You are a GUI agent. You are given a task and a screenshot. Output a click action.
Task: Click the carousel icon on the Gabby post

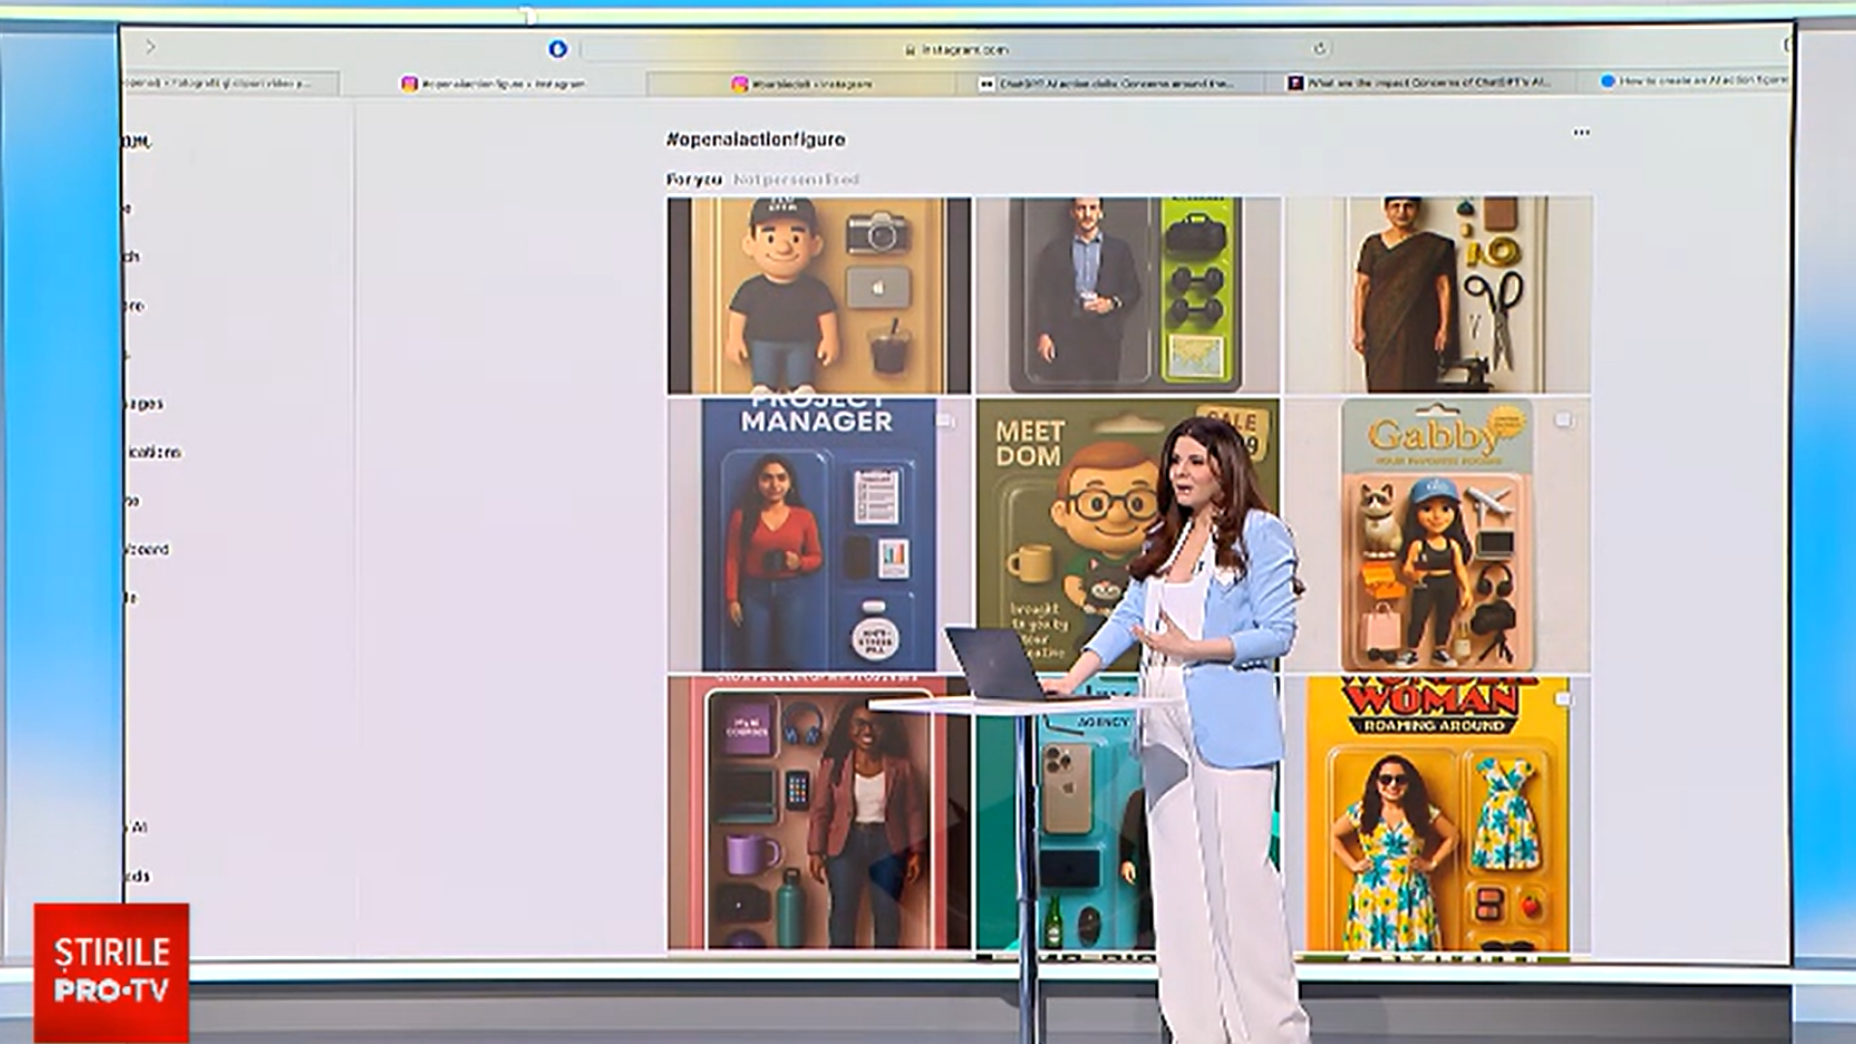[x=1562, y=420]
